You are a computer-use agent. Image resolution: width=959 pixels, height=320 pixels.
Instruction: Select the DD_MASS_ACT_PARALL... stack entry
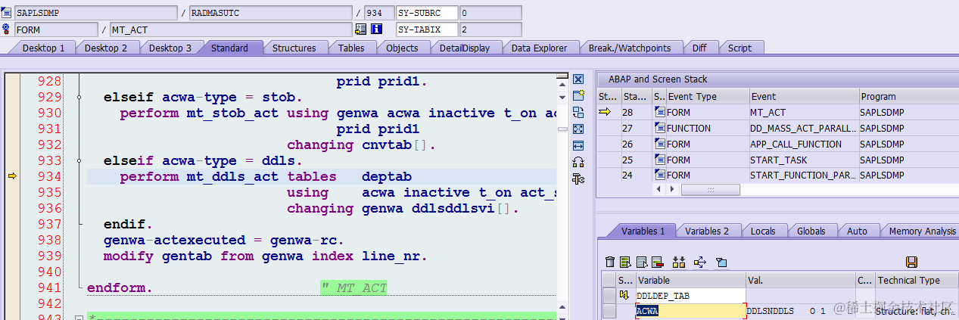803,128
